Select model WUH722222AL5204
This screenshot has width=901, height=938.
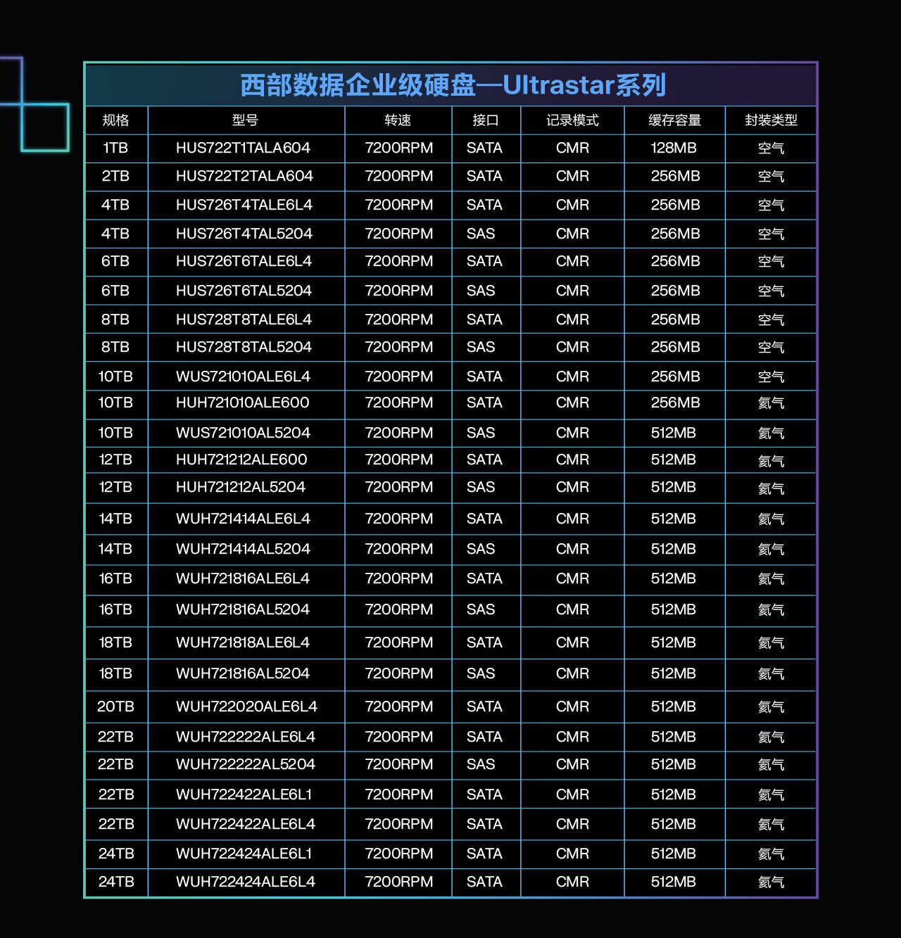tap(246, 764)
